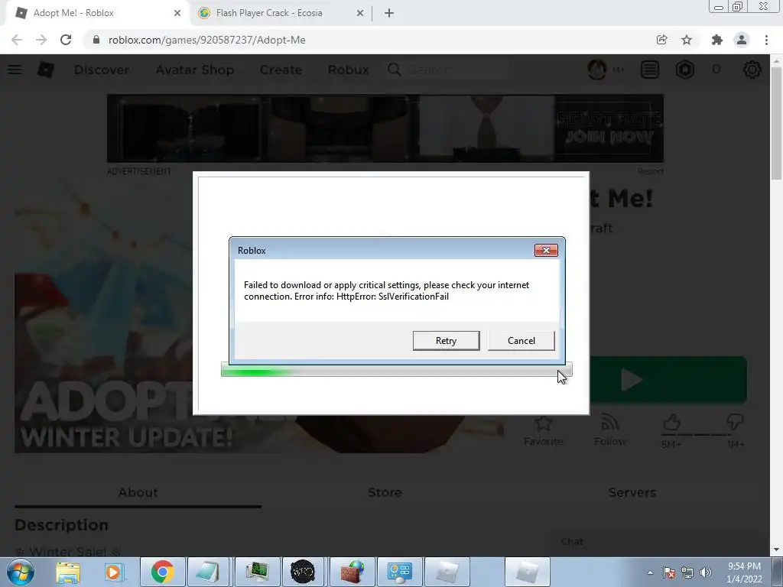Favorite the game with the star icon
The image size is (783, 587).
pyautogui.click(x=543, y=430)
